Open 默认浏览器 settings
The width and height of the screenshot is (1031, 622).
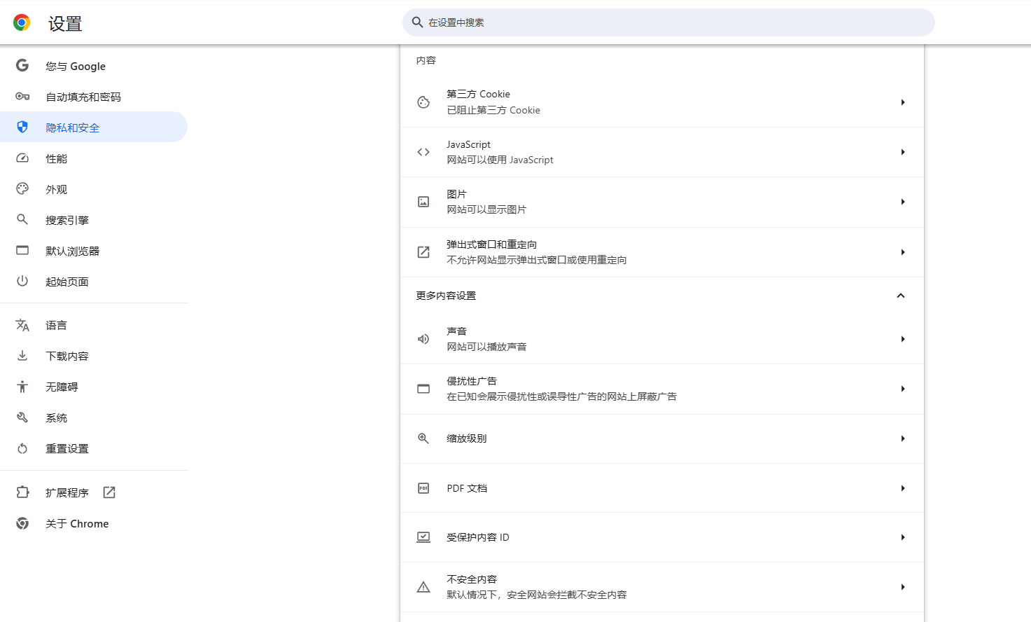(94, 251)
